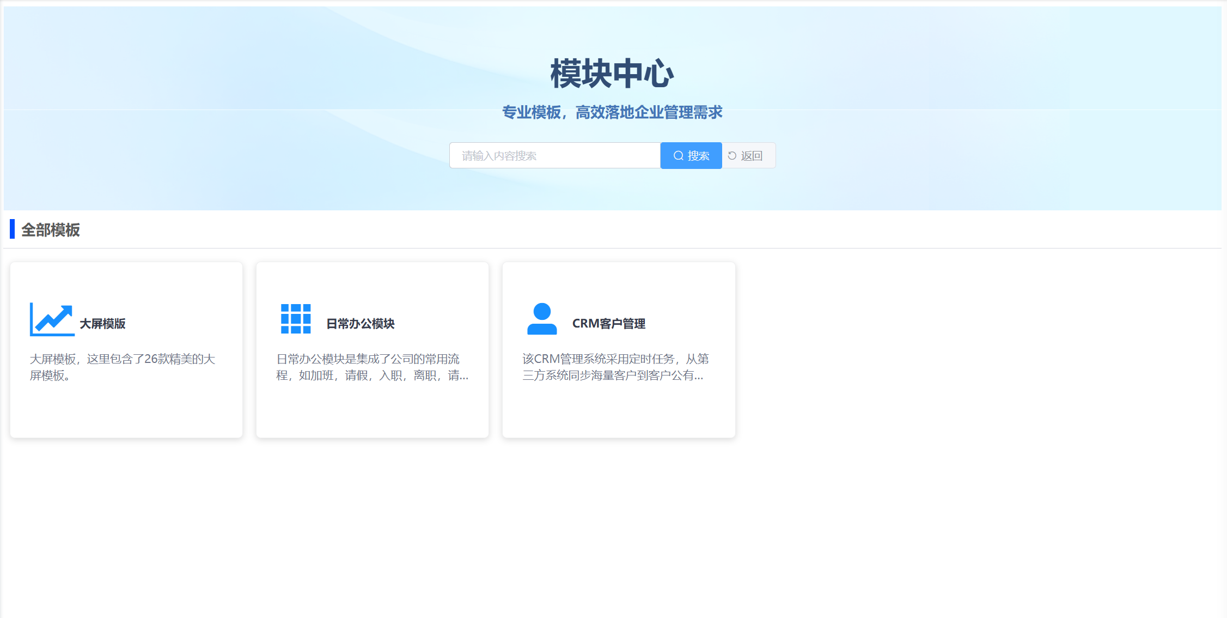Click empty bottom area of 日常办公模块 card
This screenshot has height=618, width=1227.
tap(373, 414)
